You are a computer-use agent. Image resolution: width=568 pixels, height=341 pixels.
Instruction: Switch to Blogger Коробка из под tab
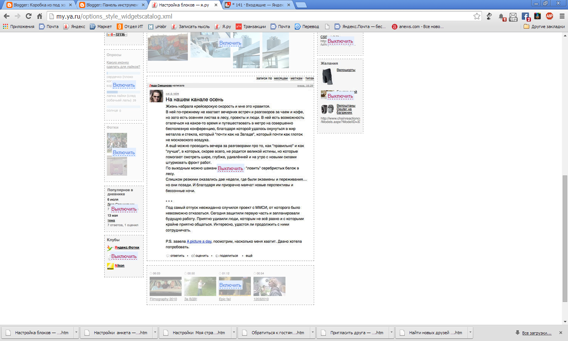38,5
